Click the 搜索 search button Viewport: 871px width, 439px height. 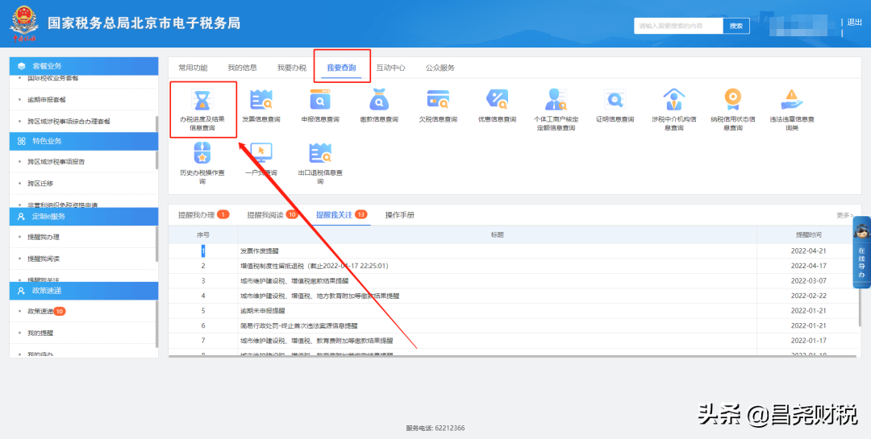pyautogui.click(x=736, y=26)
